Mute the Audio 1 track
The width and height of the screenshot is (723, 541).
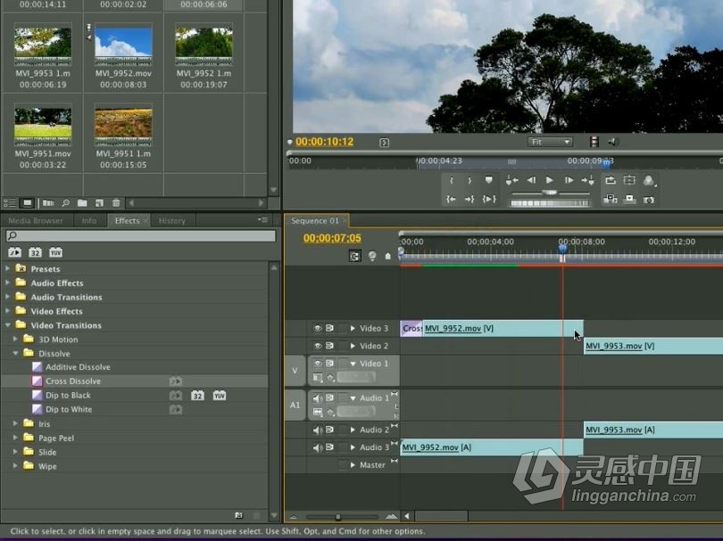tap(318, 398)
